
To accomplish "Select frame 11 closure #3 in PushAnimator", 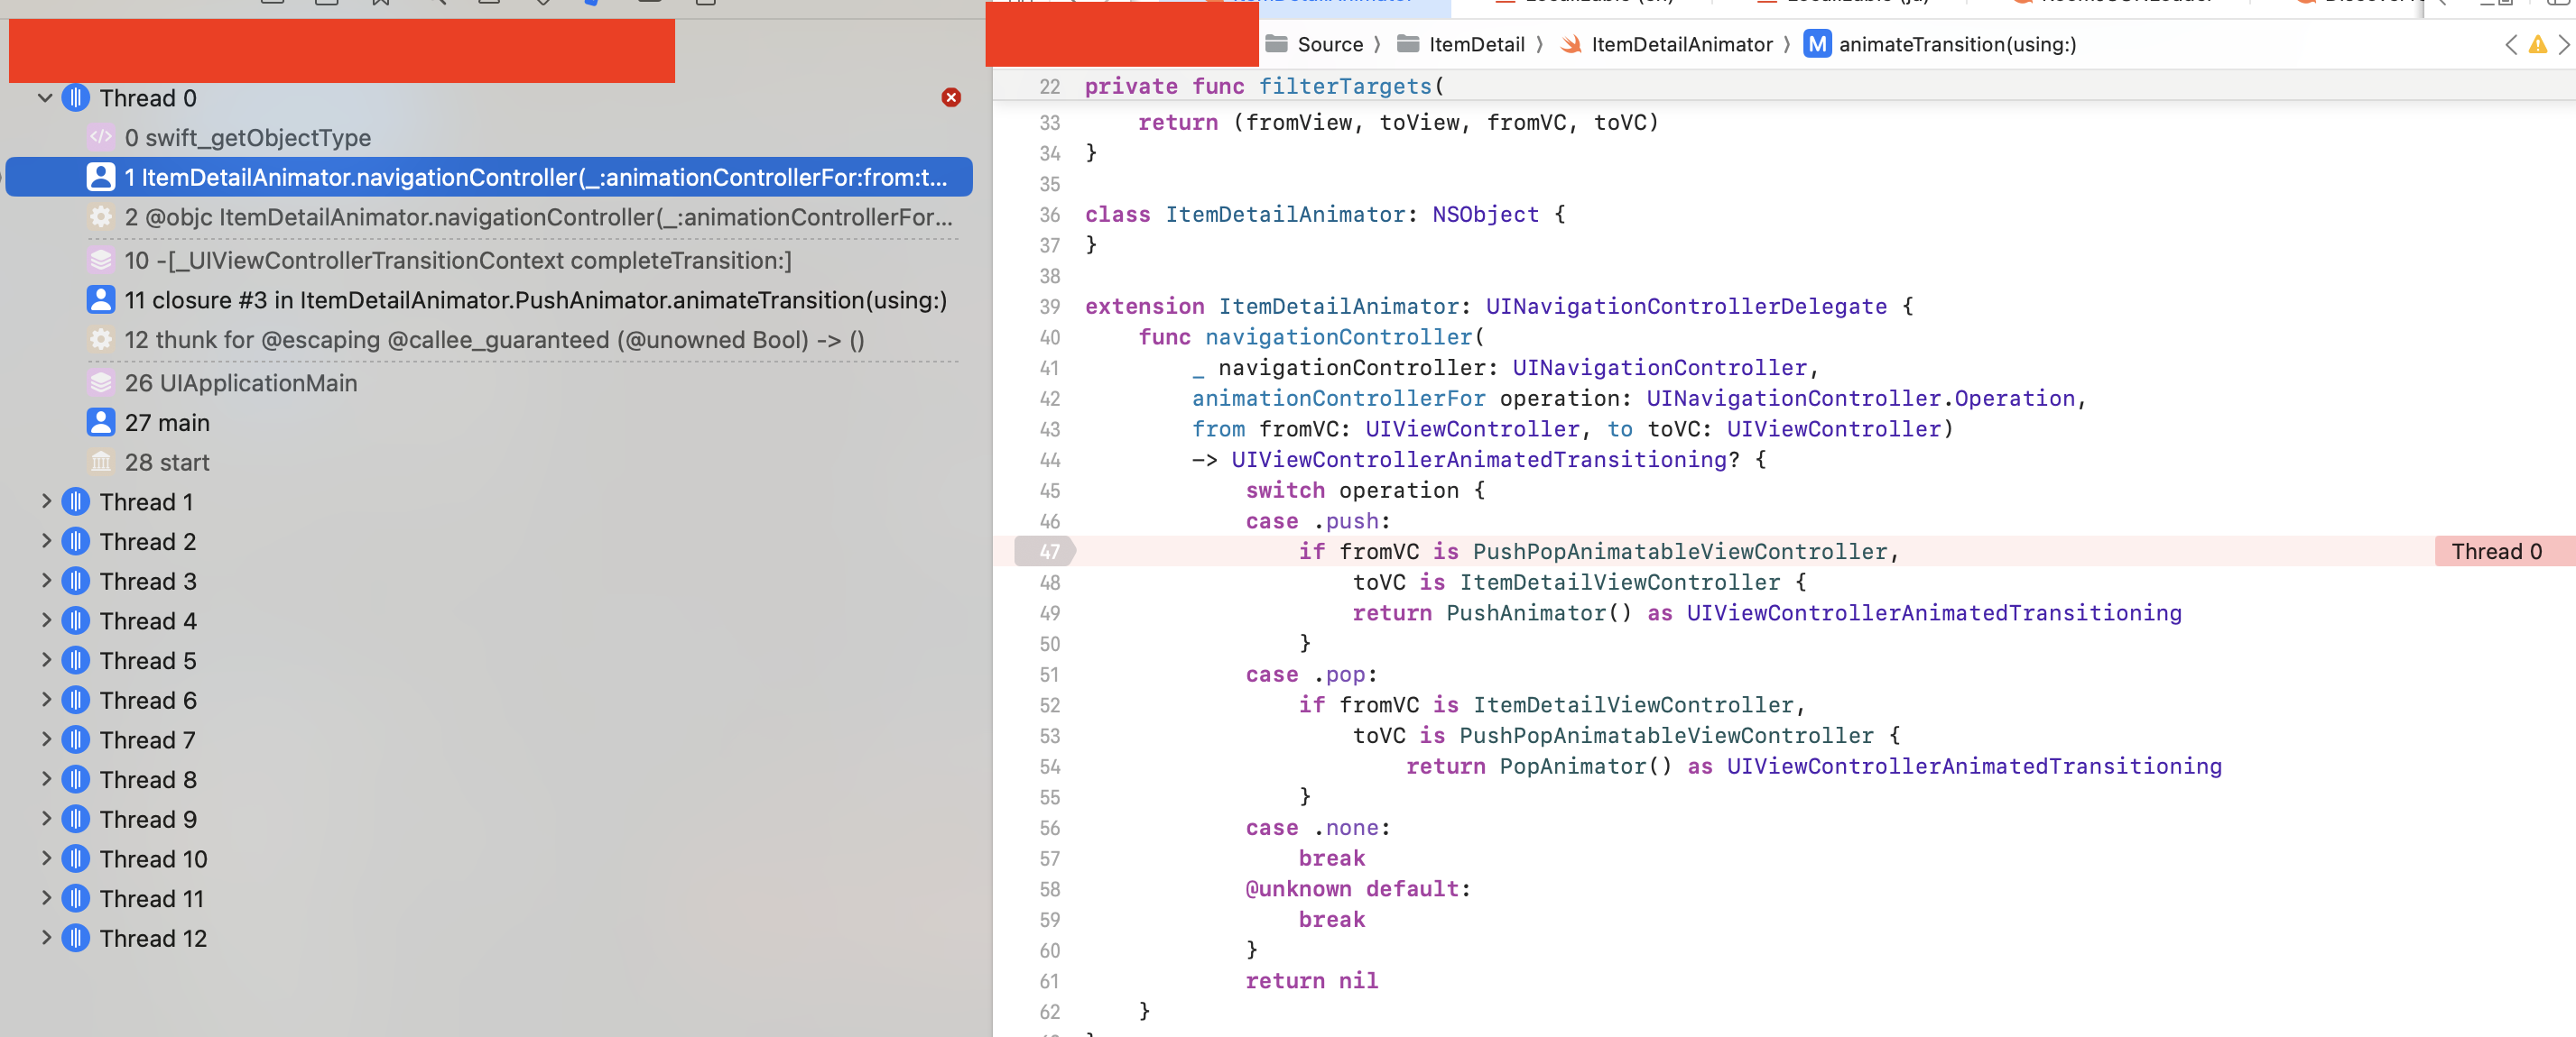I will coord(488,299).
